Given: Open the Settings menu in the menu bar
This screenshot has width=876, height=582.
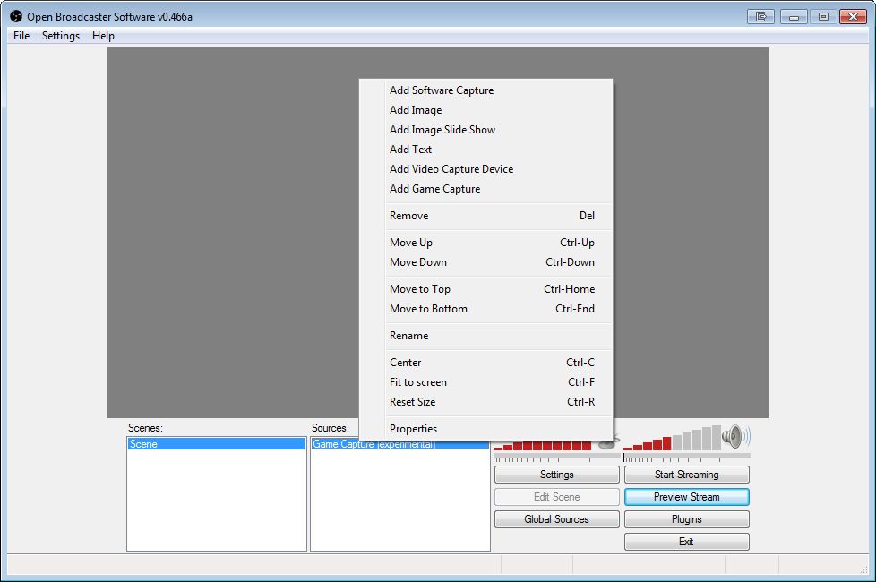Looking at the screenshot, I should click(61, 36).
